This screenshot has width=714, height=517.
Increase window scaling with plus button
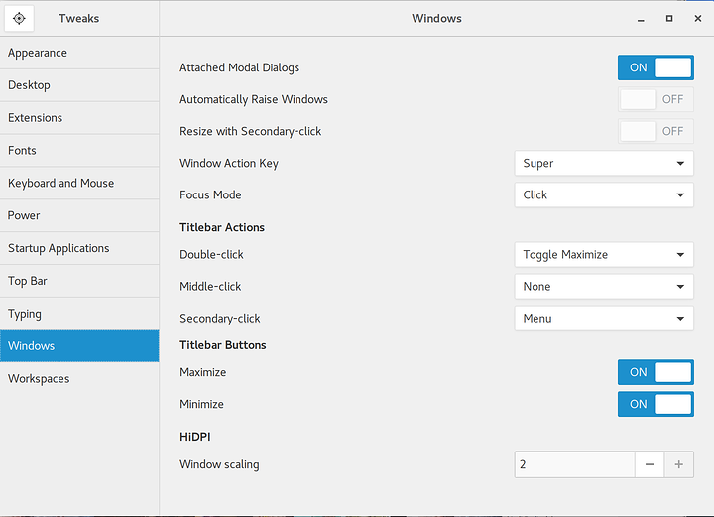(x=679, y=464)
